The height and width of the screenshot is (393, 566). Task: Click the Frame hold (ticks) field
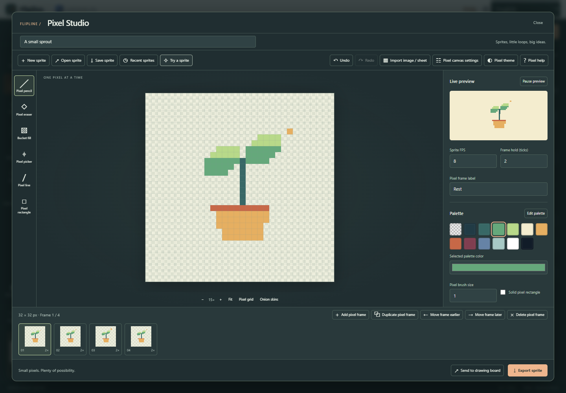pos(524,161)
